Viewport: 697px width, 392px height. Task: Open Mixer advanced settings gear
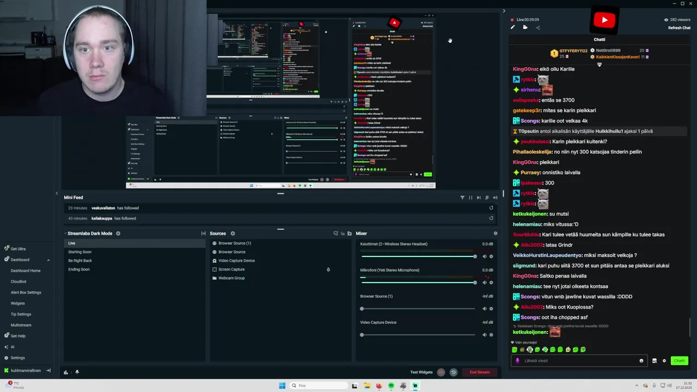point(496,234)
